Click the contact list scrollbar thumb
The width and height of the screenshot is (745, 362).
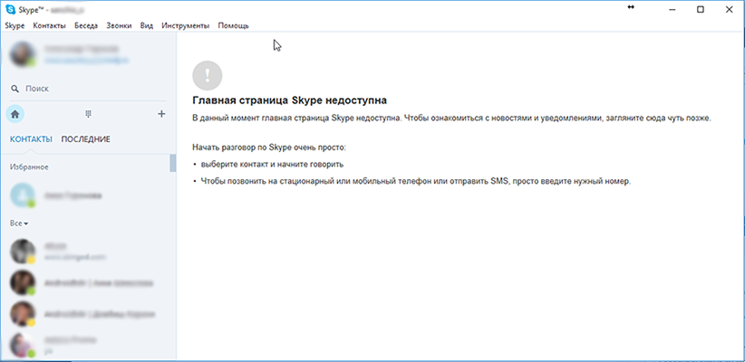click(x=173, y=163)
